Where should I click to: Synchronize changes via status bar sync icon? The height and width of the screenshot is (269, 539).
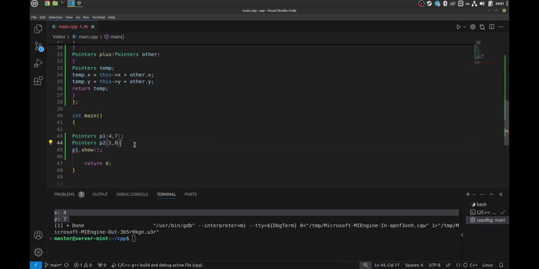coord(66,265)
